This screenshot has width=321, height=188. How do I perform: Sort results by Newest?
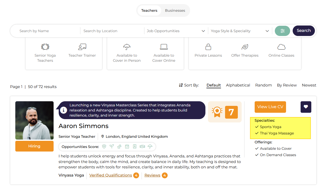[x=309, y=85]
